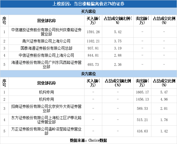Click ratio value 1.42
Viewport: 177px width, 144px height.
click(x=164, y=131)
